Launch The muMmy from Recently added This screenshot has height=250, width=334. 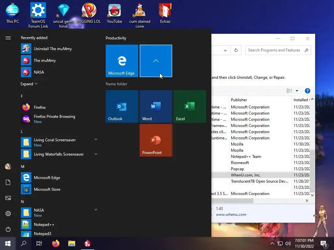(59, 60)
